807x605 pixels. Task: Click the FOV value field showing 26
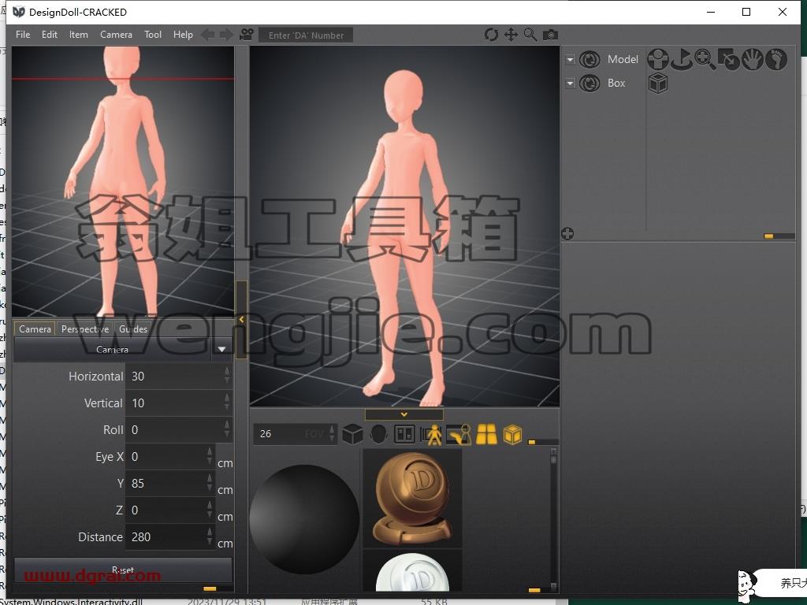pyautogui.click(x=291, y=434)
